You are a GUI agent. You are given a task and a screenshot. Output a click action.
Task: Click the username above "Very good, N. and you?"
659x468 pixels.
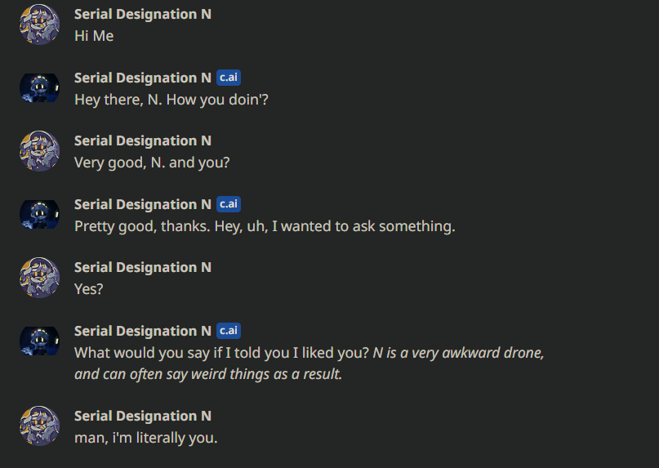point(143,141)
